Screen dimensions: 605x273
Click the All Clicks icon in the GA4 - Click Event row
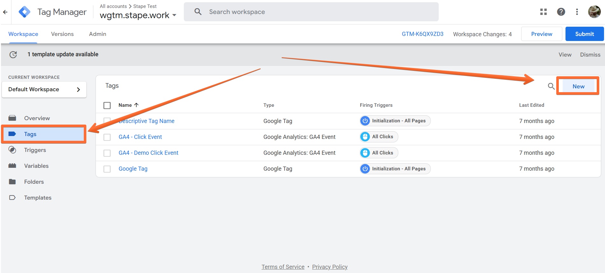365,137
